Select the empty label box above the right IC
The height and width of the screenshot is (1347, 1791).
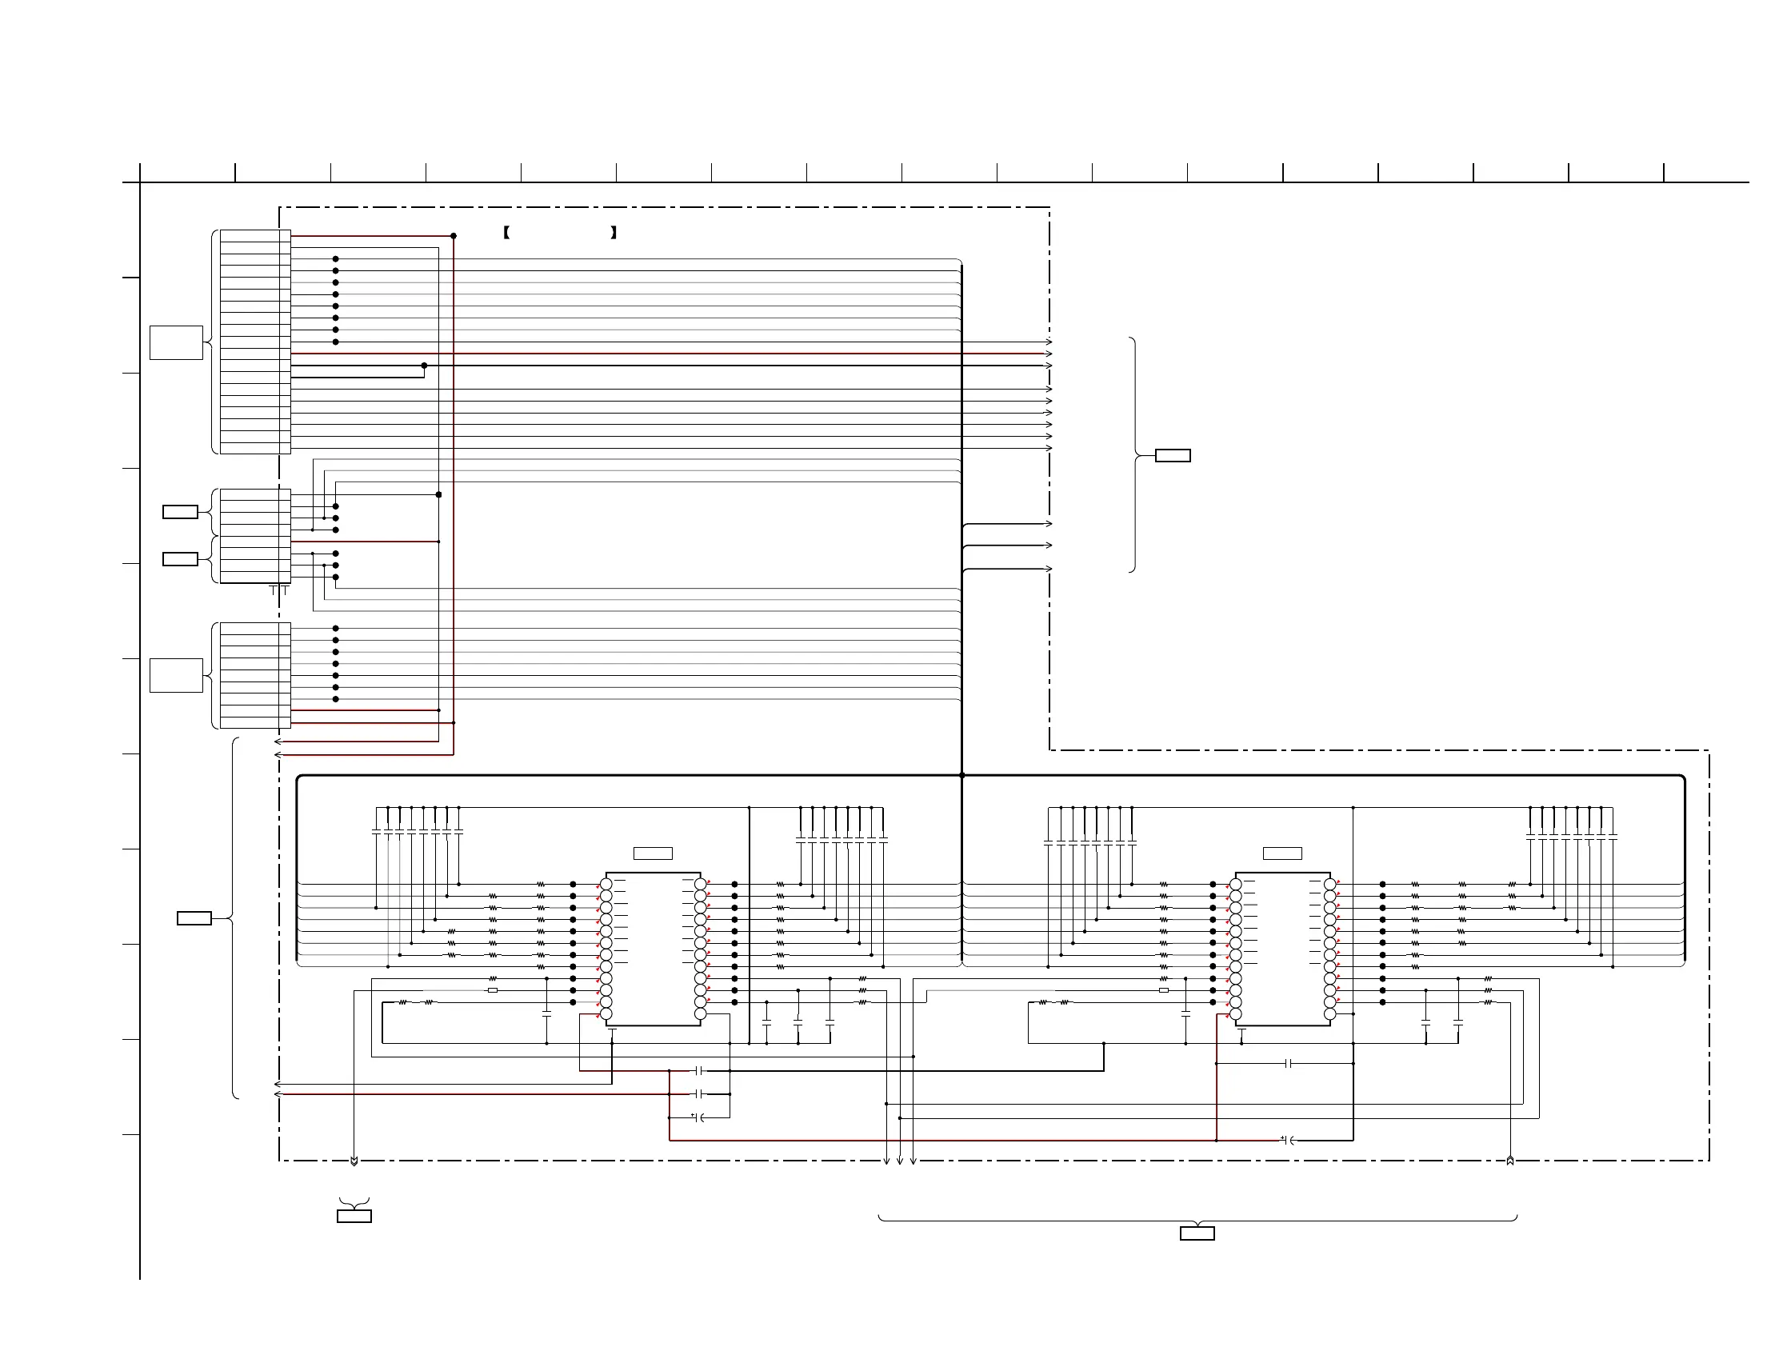click(x=1282, y=853)
